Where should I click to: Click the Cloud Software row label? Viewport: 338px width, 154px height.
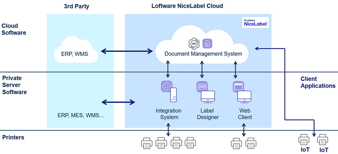pyautogui.click(x=14, y=29)
